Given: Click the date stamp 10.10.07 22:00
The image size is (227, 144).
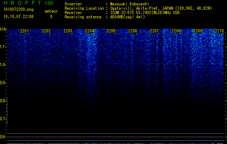Looking at the screenshot, I should point(18,17).
